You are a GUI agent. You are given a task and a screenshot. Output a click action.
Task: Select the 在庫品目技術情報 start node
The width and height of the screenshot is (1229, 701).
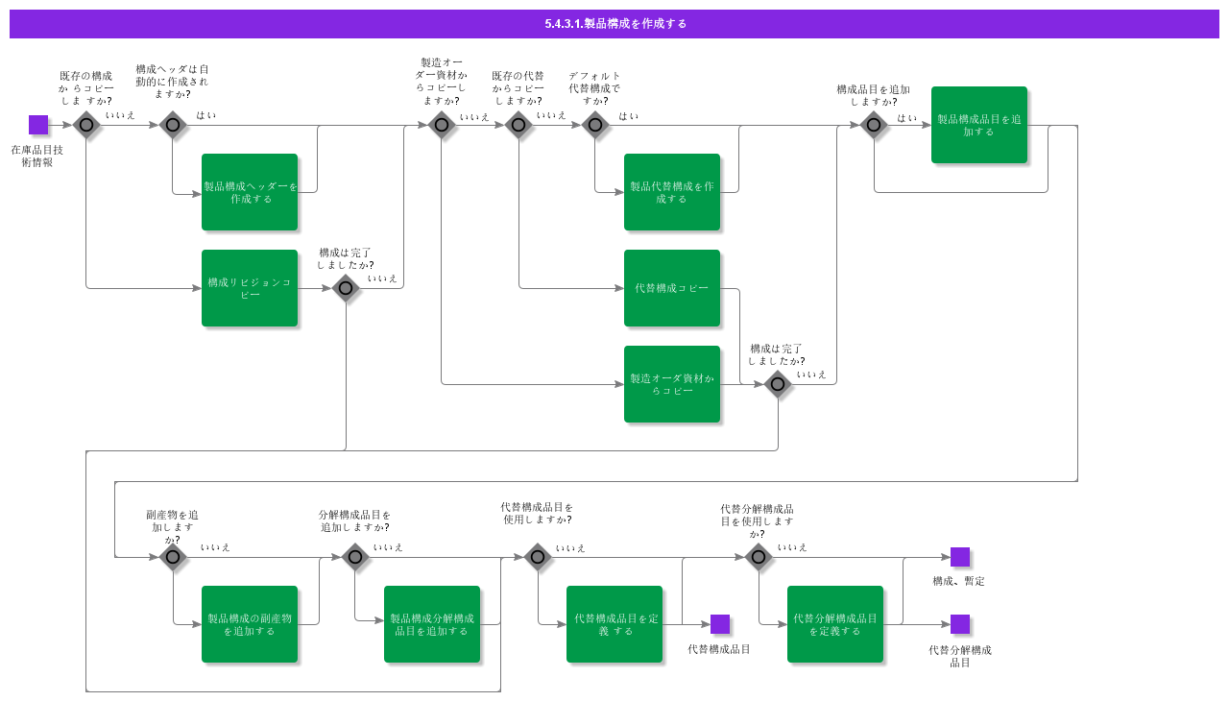coord(39,124)
